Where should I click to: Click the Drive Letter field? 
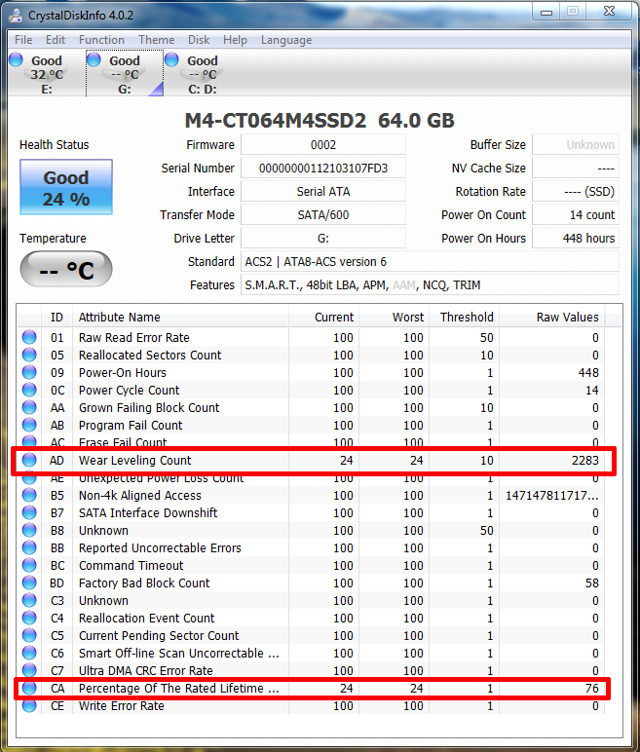[323, 239]
